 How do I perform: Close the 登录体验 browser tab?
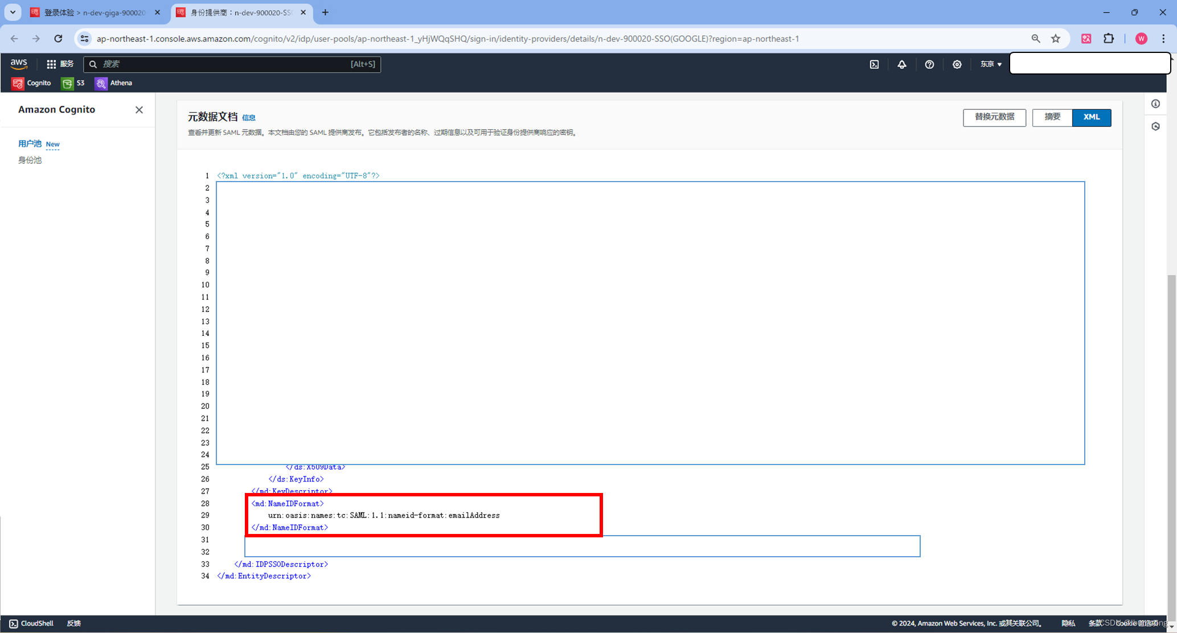[158, 13]
